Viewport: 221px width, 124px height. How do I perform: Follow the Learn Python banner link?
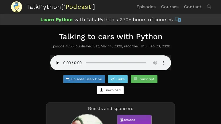pyautogui.click(x=56, y=20)
